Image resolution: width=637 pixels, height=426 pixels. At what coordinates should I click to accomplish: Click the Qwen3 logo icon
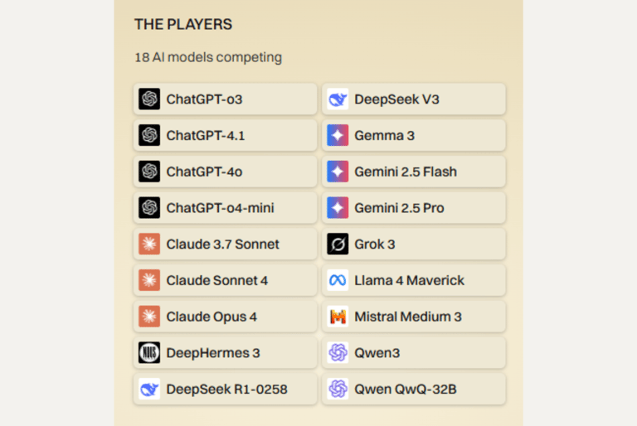pyautogui.click(x=338, y=353)
